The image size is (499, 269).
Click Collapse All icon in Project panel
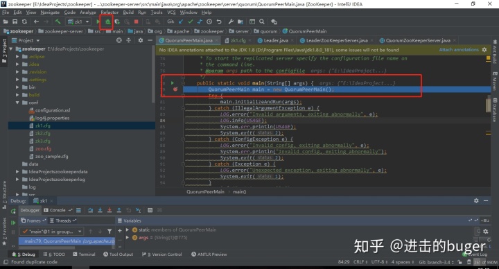(129, 40)
